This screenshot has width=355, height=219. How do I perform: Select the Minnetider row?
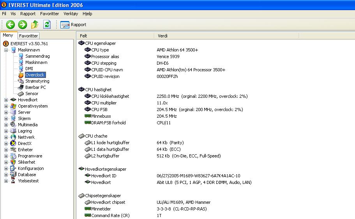click(101, 209)
